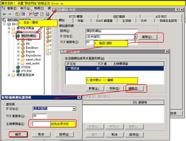Click the 移除(R) button
Image resolution: width=186 pixels, height=141 pixels.
114,88
